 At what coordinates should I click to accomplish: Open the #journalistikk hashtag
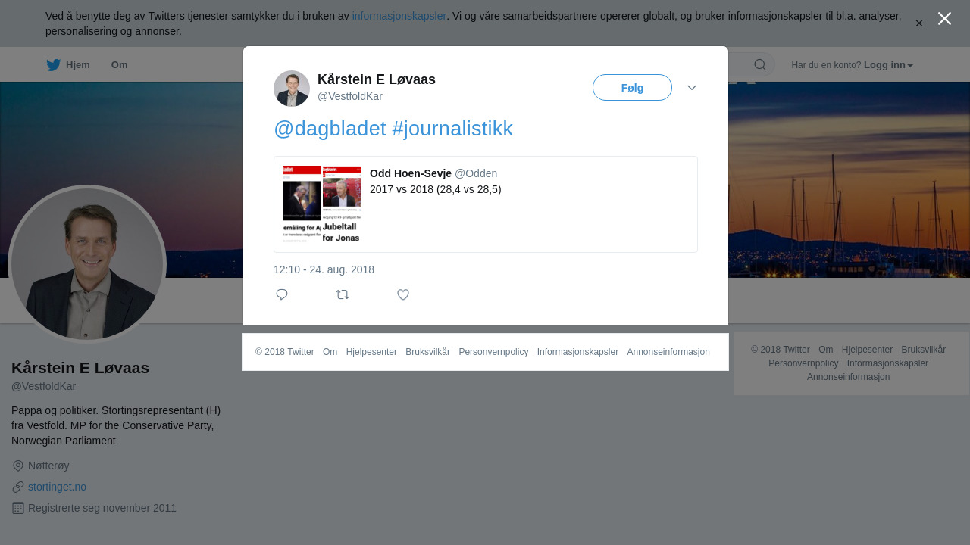tap(452, 129)
